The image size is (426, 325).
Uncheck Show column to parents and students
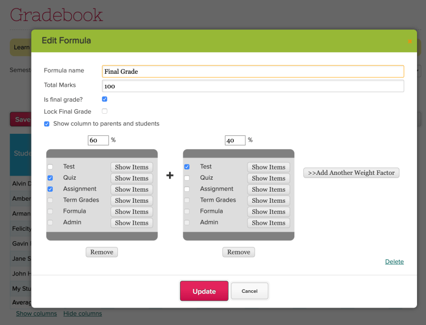point(47,124)
